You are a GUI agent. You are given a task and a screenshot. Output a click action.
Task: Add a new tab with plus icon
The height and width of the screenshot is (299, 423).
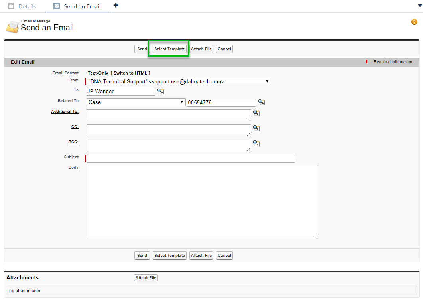(116, 5)
